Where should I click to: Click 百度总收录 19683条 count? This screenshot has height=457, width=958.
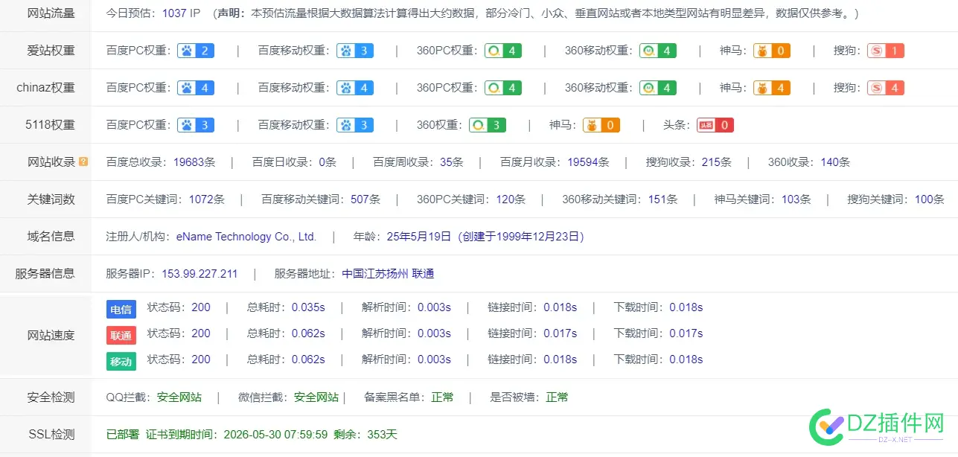194,162
